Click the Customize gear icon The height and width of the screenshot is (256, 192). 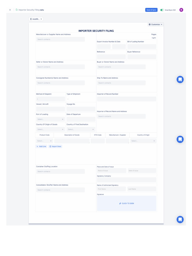[149, 24]
